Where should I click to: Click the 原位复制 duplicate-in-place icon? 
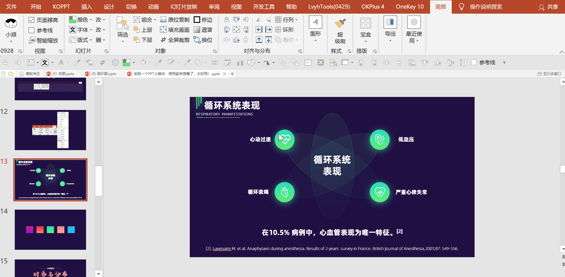(x=163, y=20)
